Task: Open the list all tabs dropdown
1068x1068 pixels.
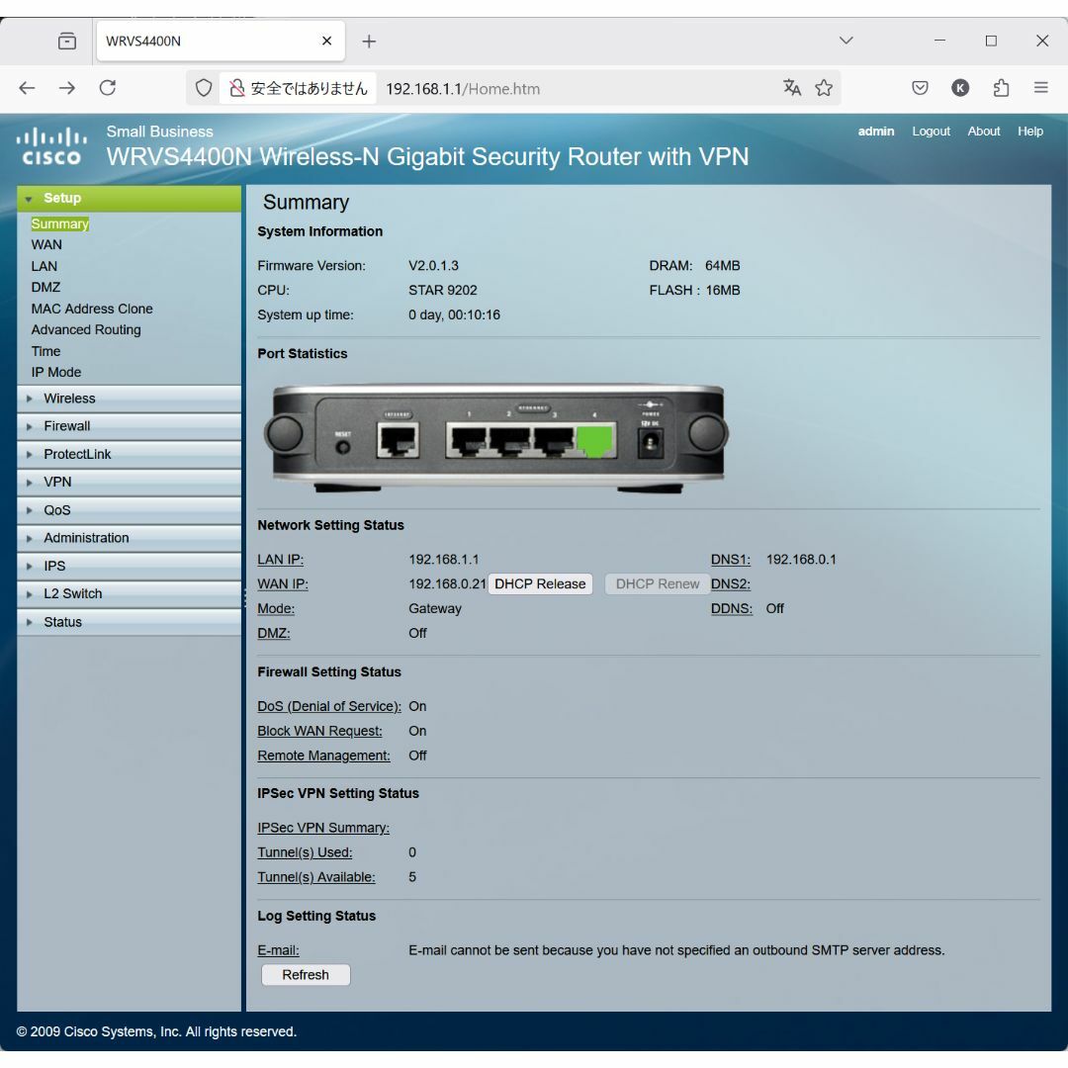Action: coord(845,41)
